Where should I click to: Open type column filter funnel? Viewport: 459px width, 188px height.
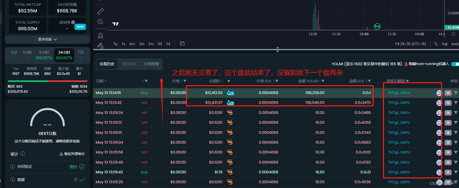click(146, 81)
